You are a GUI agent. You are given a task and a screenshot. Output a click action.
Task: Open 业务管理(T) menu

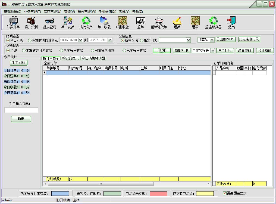coord(32,12)
